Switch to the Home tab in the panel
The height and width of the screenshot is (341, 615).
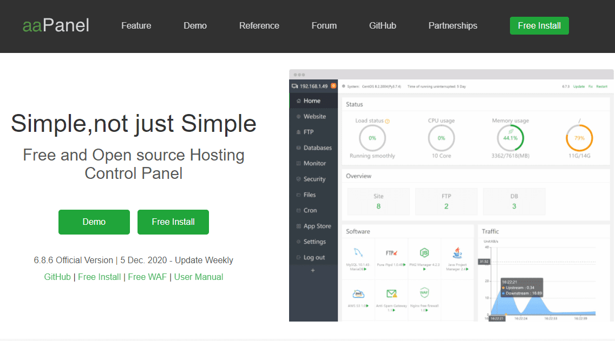click(313, 101)
